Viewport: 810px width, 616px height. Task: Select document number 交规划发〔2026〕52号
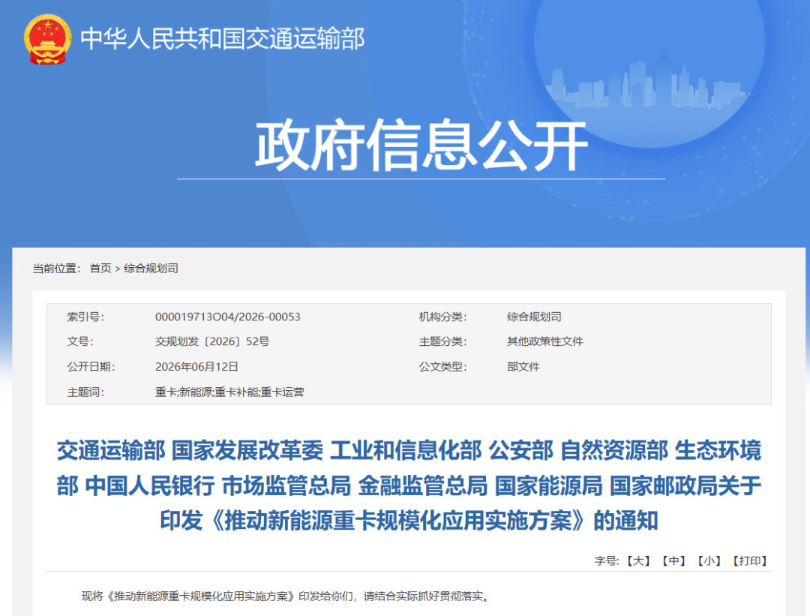tap(212, 341)
